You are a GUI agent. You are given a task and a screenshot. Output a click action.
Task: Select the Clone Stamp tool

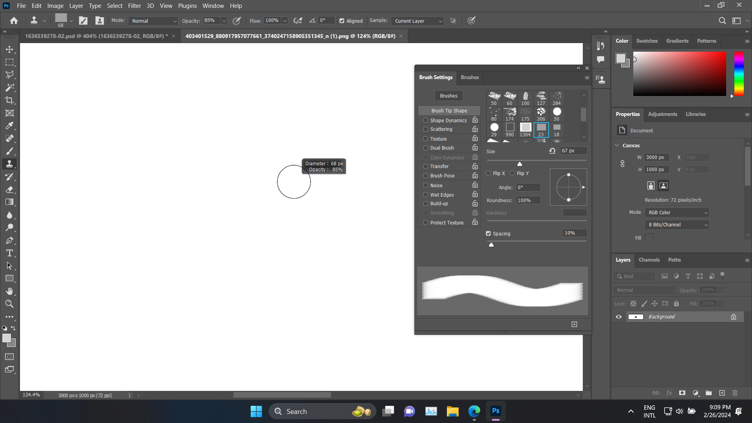9,164
